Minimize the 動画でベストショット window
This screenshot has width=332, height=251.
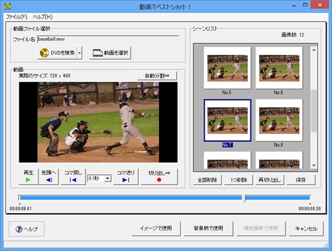tap(294, 5)
